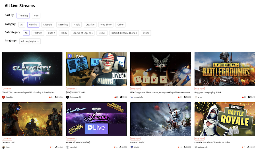Open cynicalcake's avatar icon
The width and height of the screenshot is (256, 151).
click(x=132, y=97)
